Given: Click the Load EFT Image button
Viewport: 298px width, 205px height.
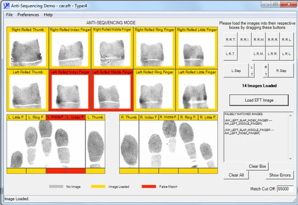Looking at the screenshot, I should 259,100.
